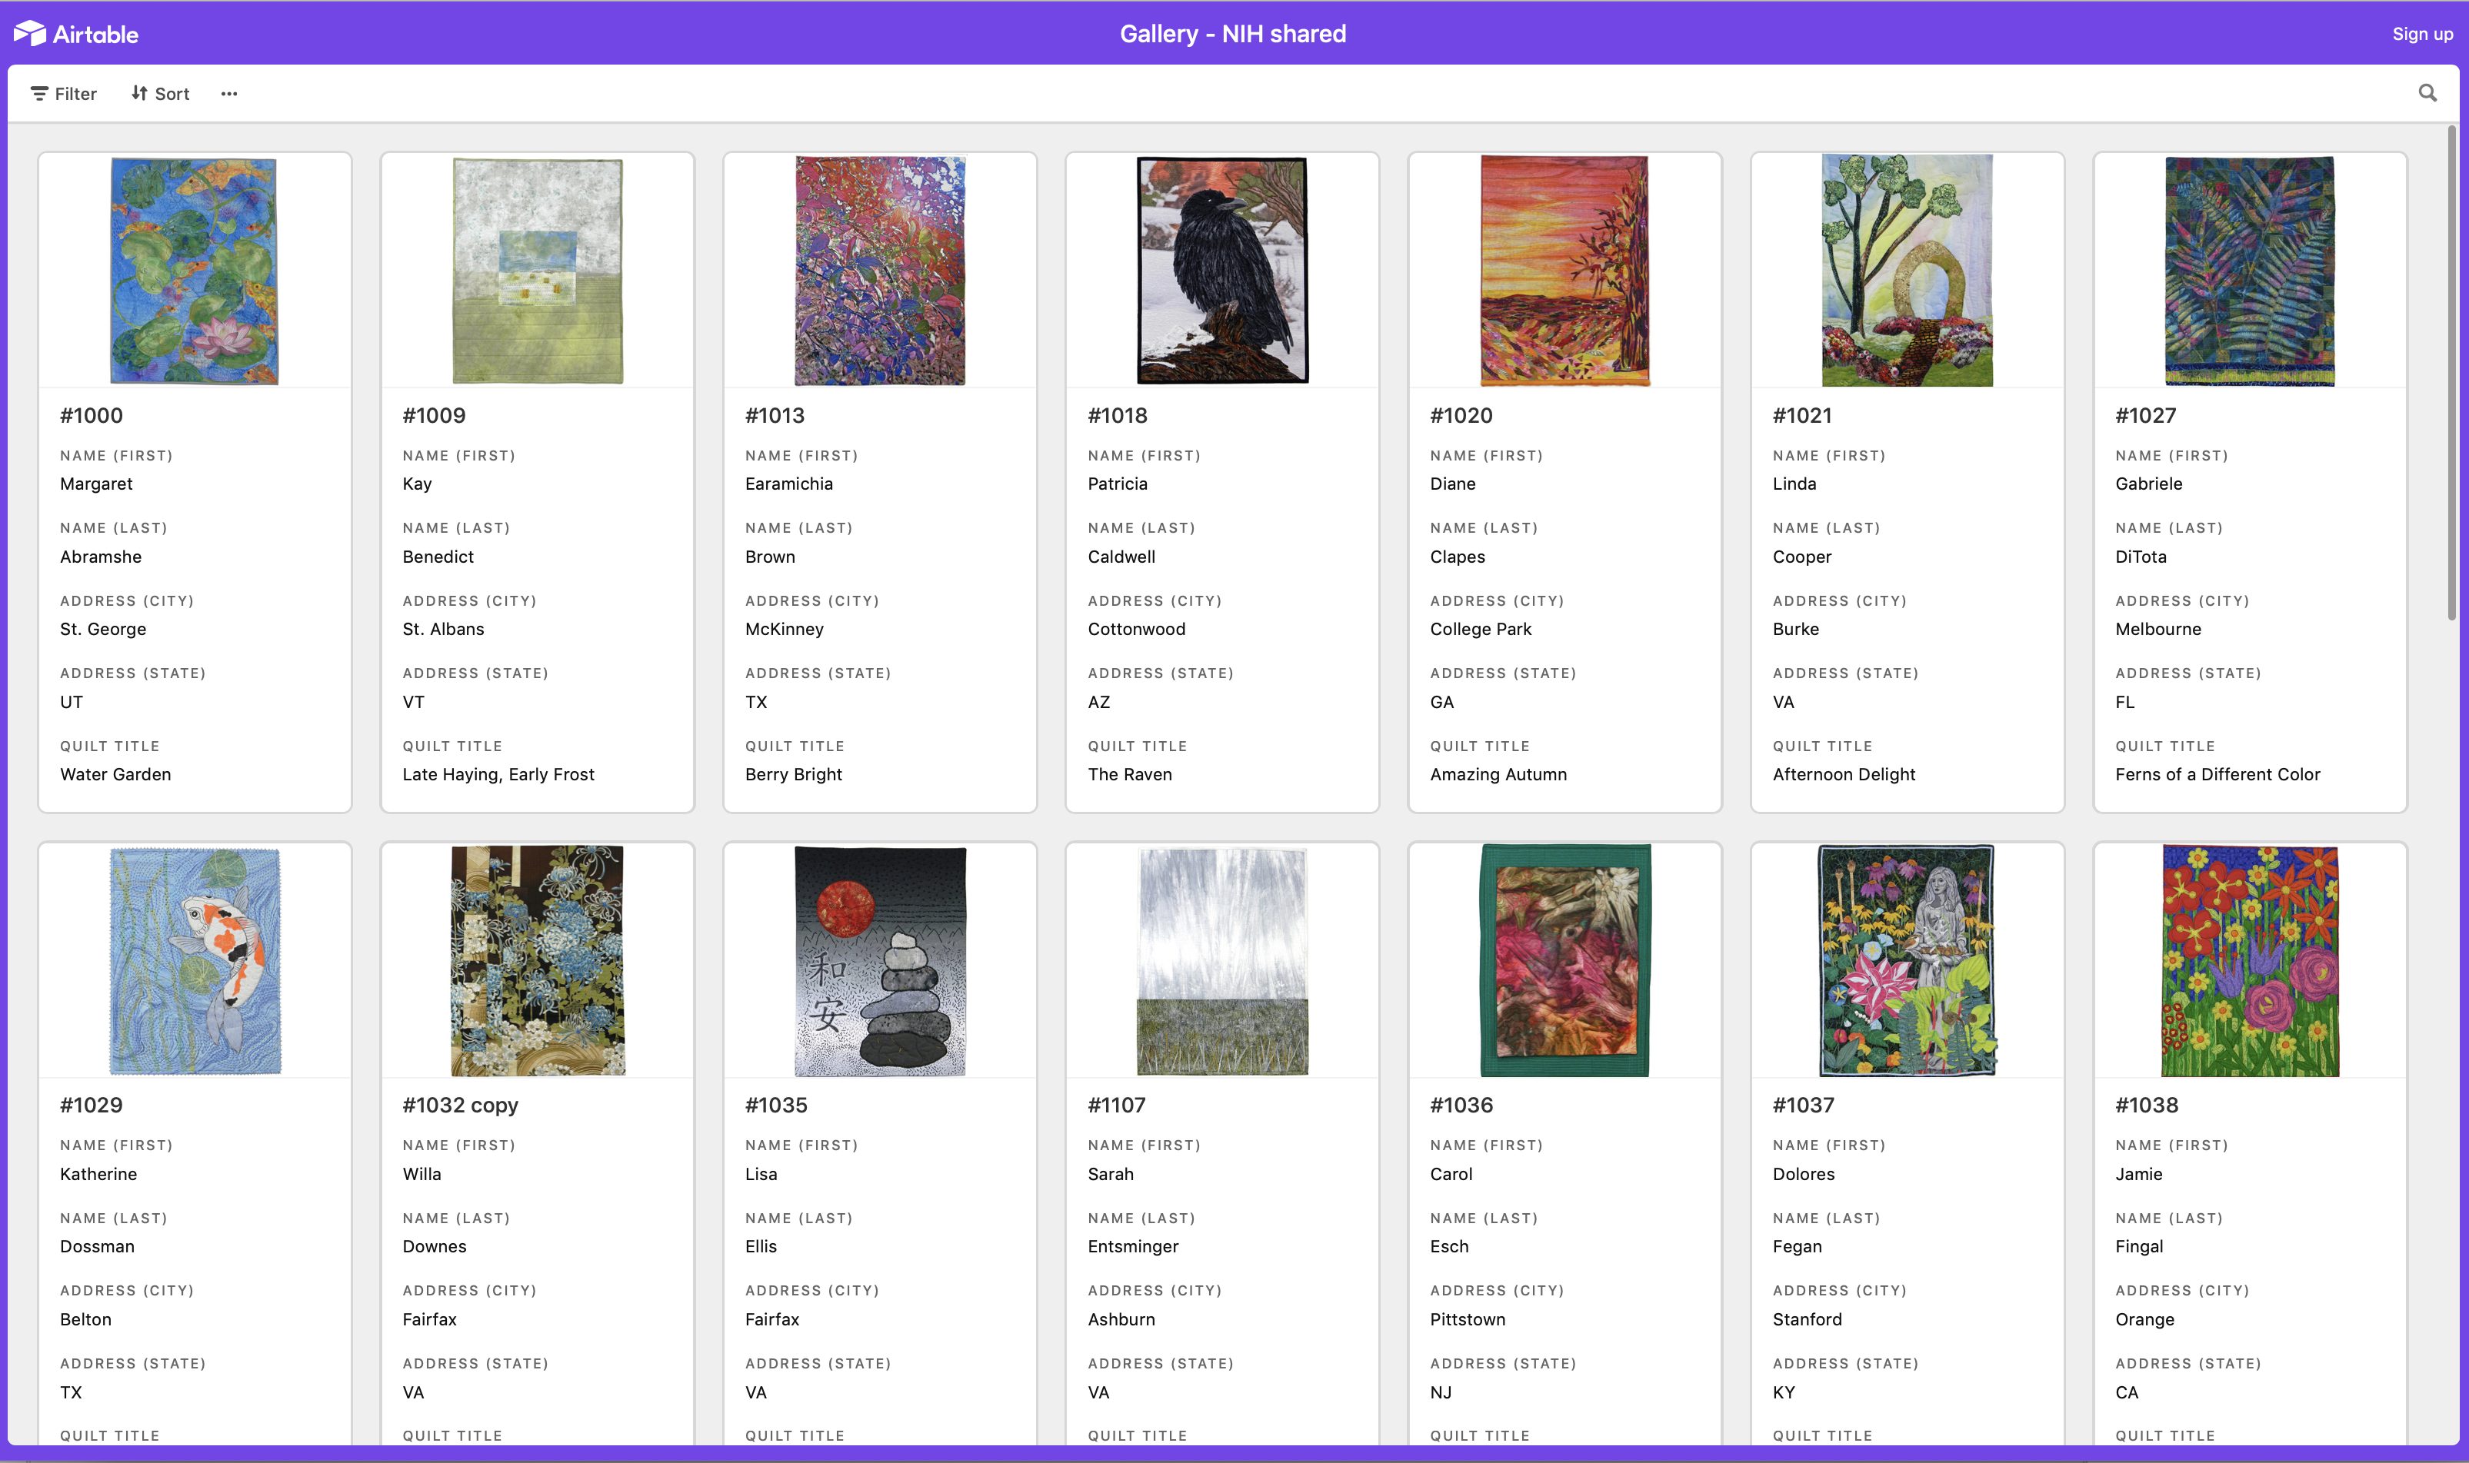
Task: Click the Gallery - NIH shared title
Action: tap(1232, 34)
